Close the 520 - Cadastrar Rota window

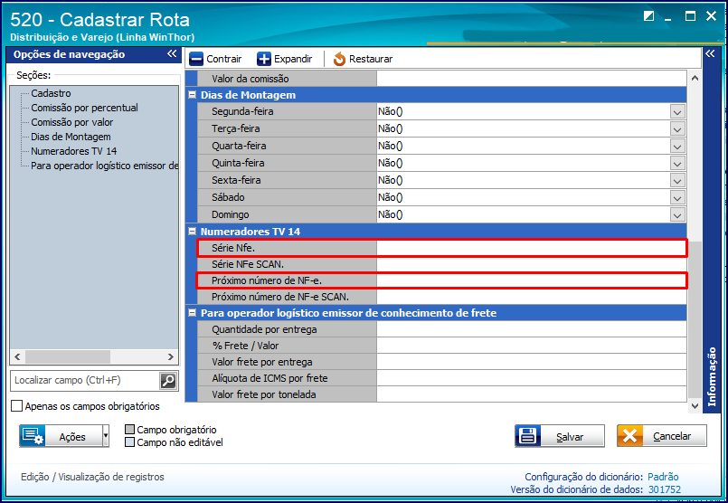coord(712,16)
